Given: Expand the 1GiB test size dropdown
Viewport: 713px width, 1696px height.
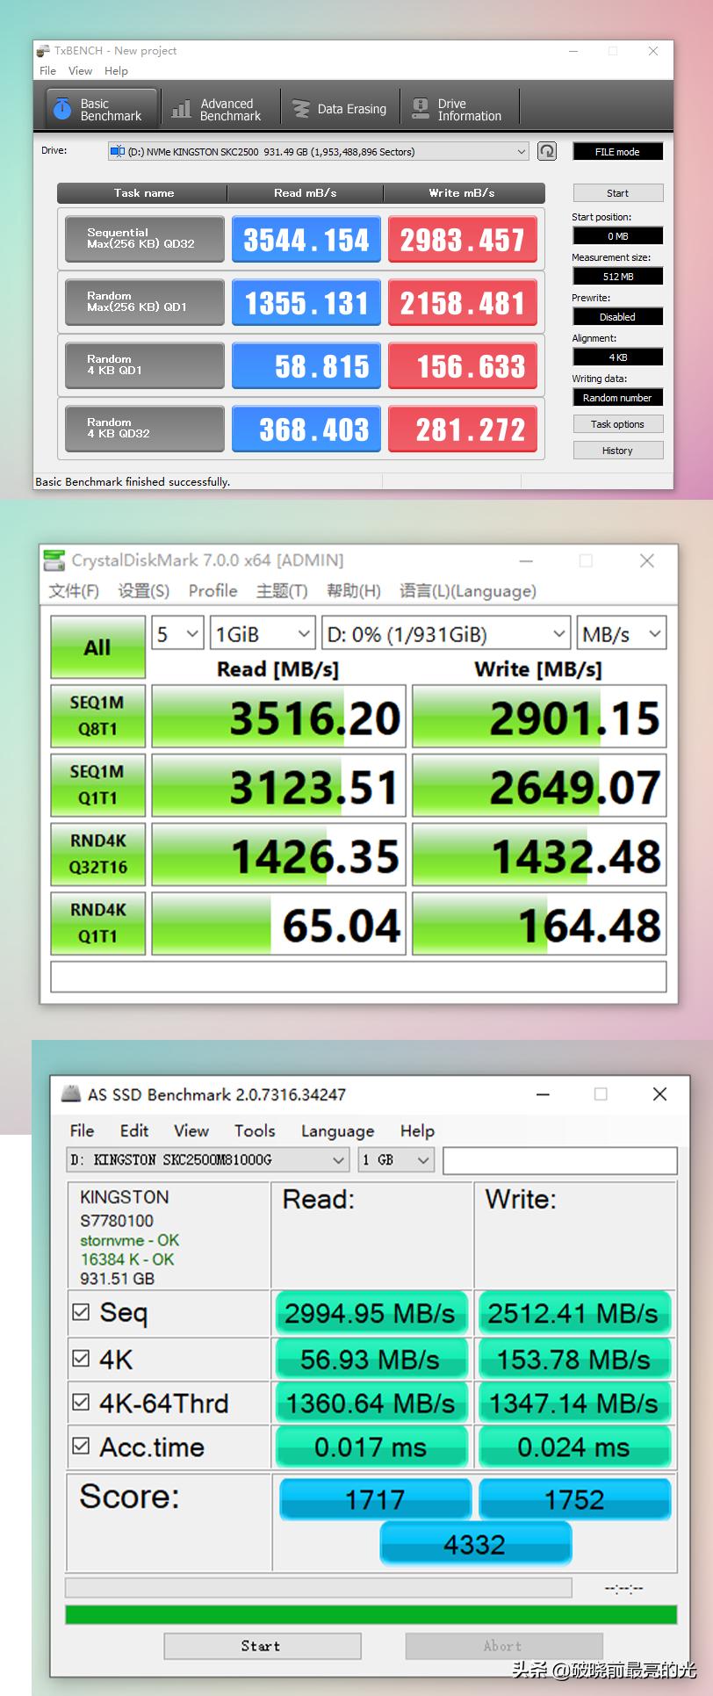Looking at the screenshot, I should [x=262, y=634].
